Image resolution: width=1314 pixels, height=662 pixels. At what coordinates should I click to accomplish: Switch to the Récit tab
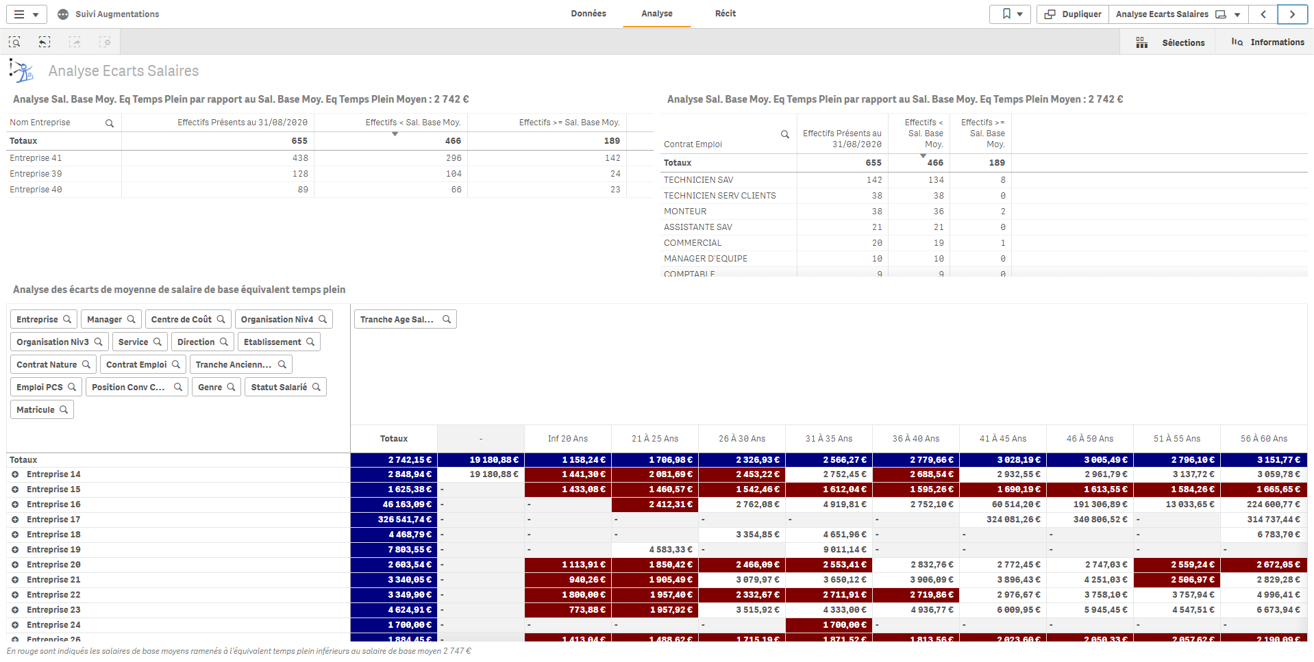[x=725, y=14]
